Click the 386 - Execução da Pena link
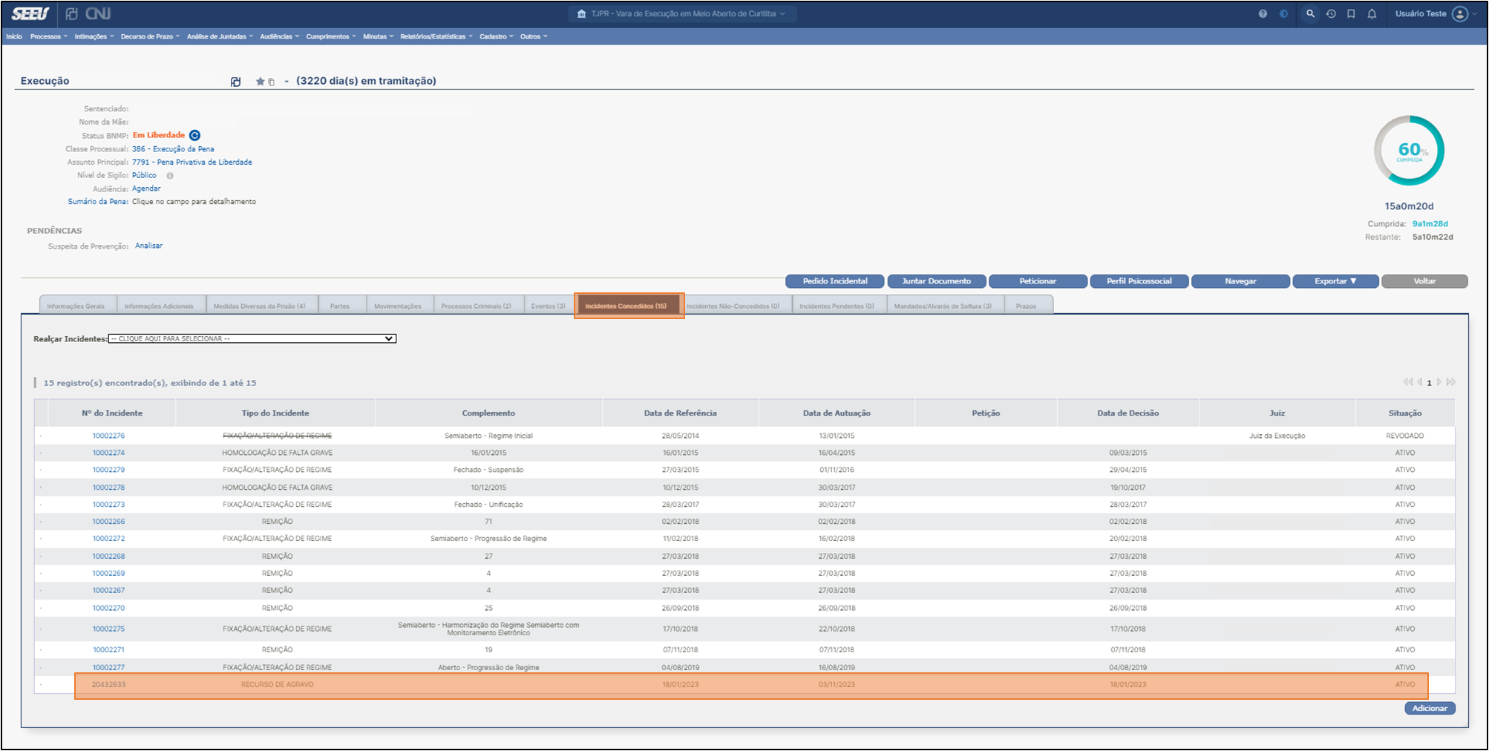 (173, 149)
